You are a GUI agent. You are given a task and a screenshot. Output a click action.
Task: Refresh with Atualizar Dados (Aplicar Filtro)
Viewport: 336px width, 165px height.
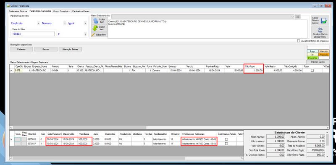pos(320,33)
